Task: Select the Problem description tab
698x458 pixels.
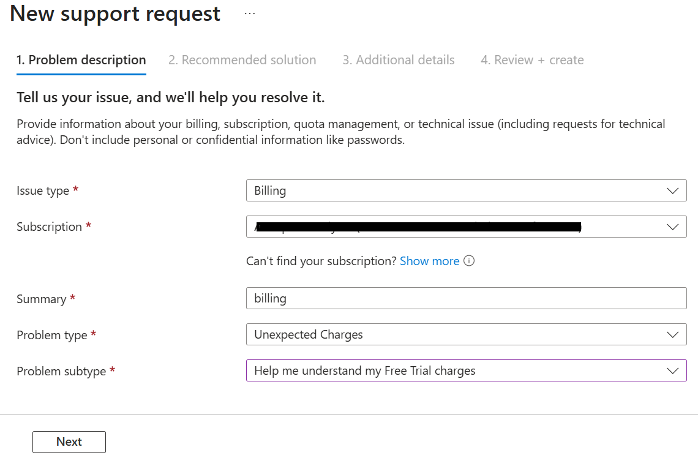Action: click(81, 60)
